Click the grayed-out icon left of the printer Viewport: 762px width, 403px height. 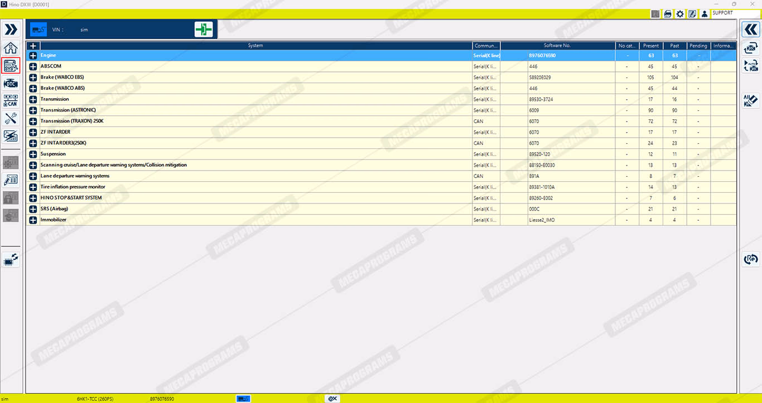click(x=655, y=14)
